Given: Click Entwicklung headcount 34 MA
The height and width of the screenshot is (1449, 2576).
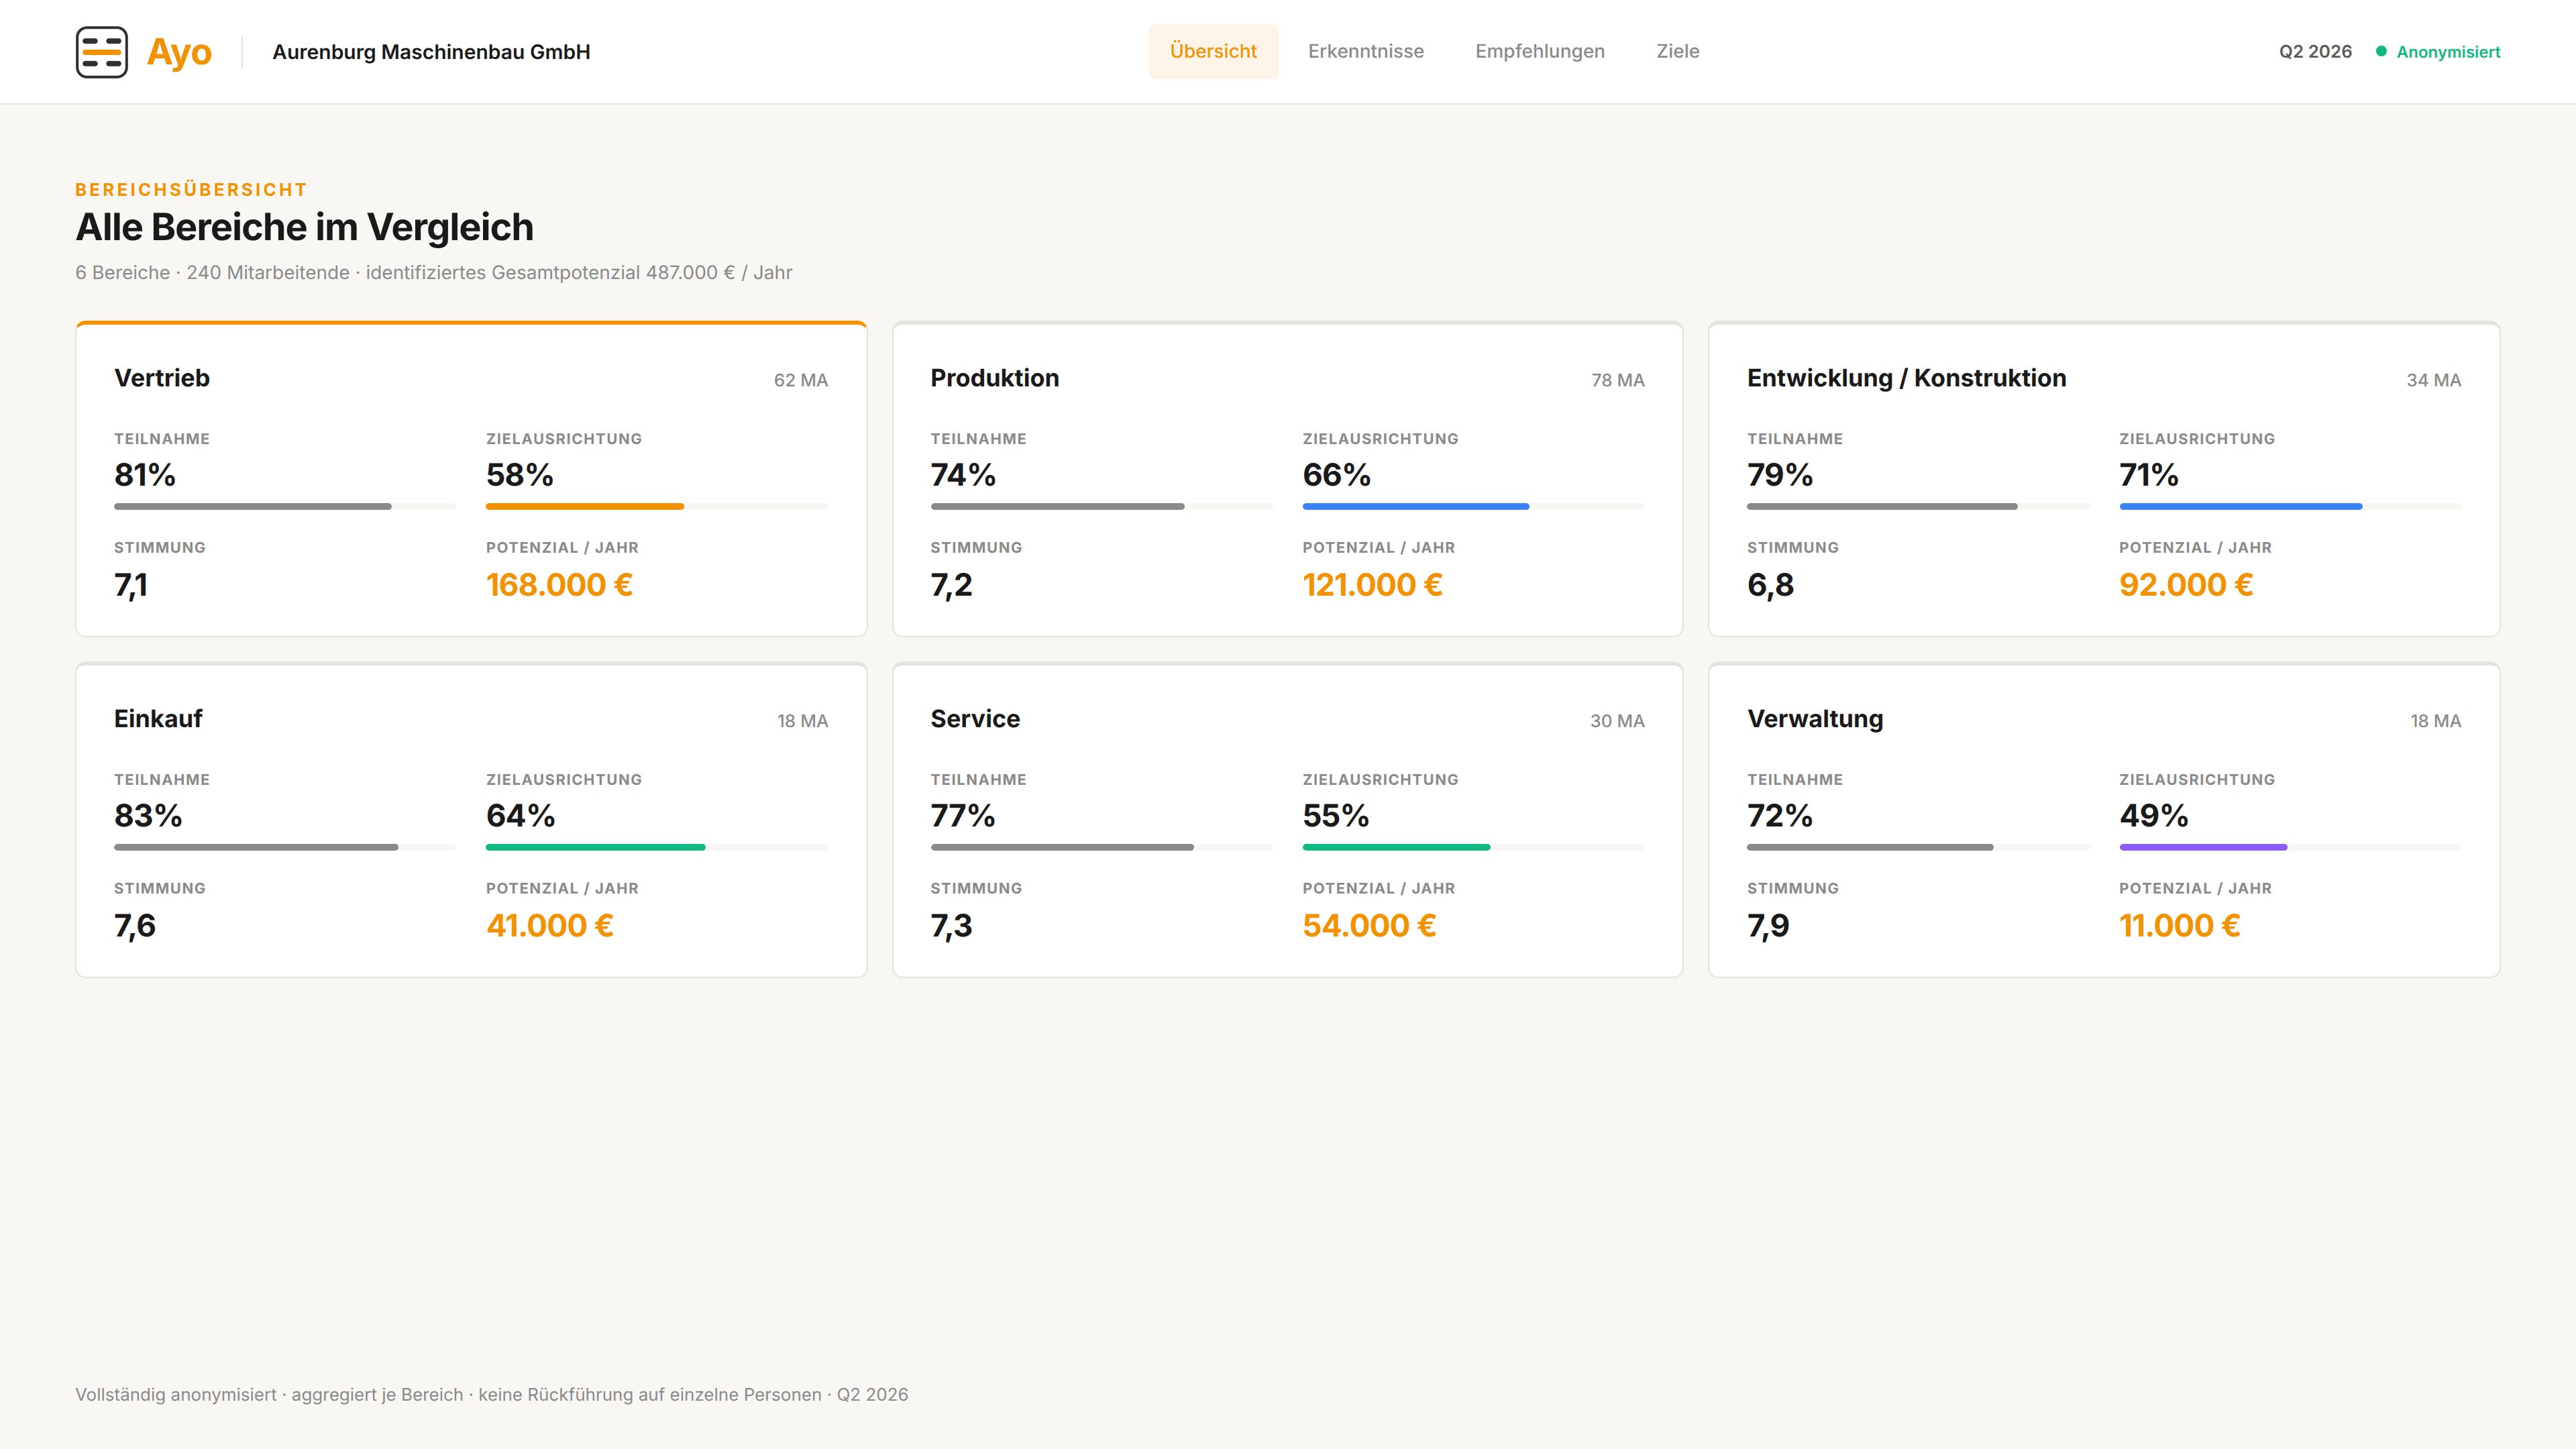Looking at the screenshot, I should pyautogui.click(x=2433, y=380).
